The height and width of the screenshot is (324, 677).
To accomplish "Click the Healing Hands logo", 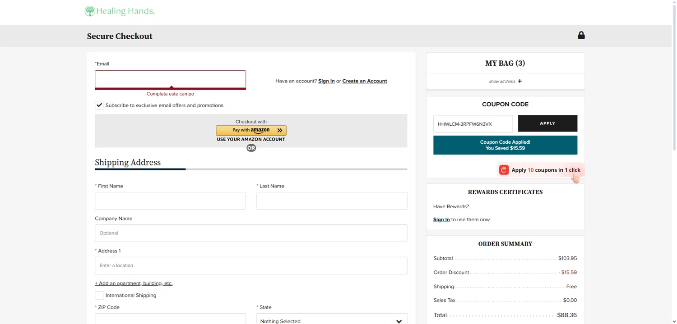I will click(120, 11).
